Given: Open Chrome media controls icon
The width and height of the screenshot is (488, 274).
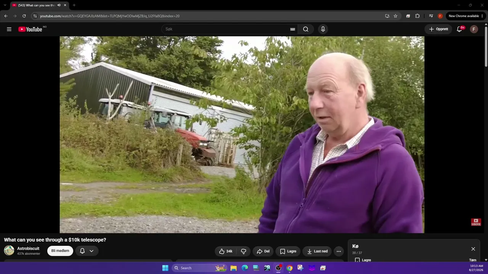Looking at the screenshot, I should pos(431,16).
